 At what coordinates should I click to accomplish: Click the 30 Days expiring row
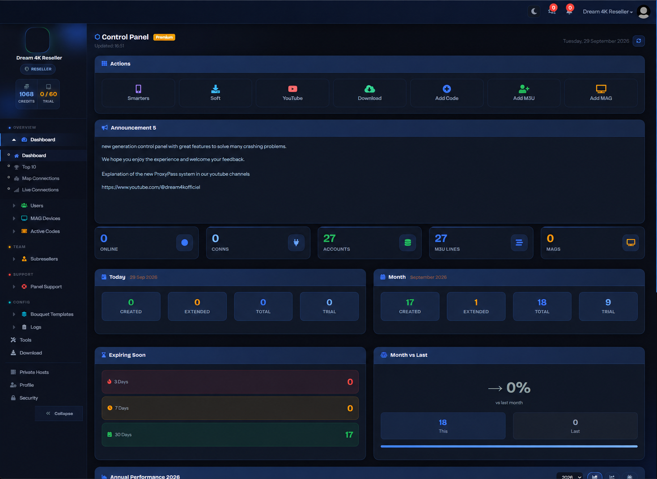[230, 435]
